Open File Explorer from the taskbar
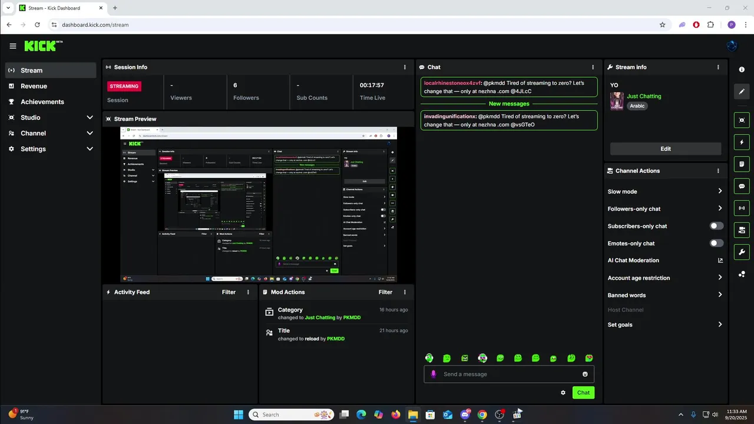 [x=413, y=415]
